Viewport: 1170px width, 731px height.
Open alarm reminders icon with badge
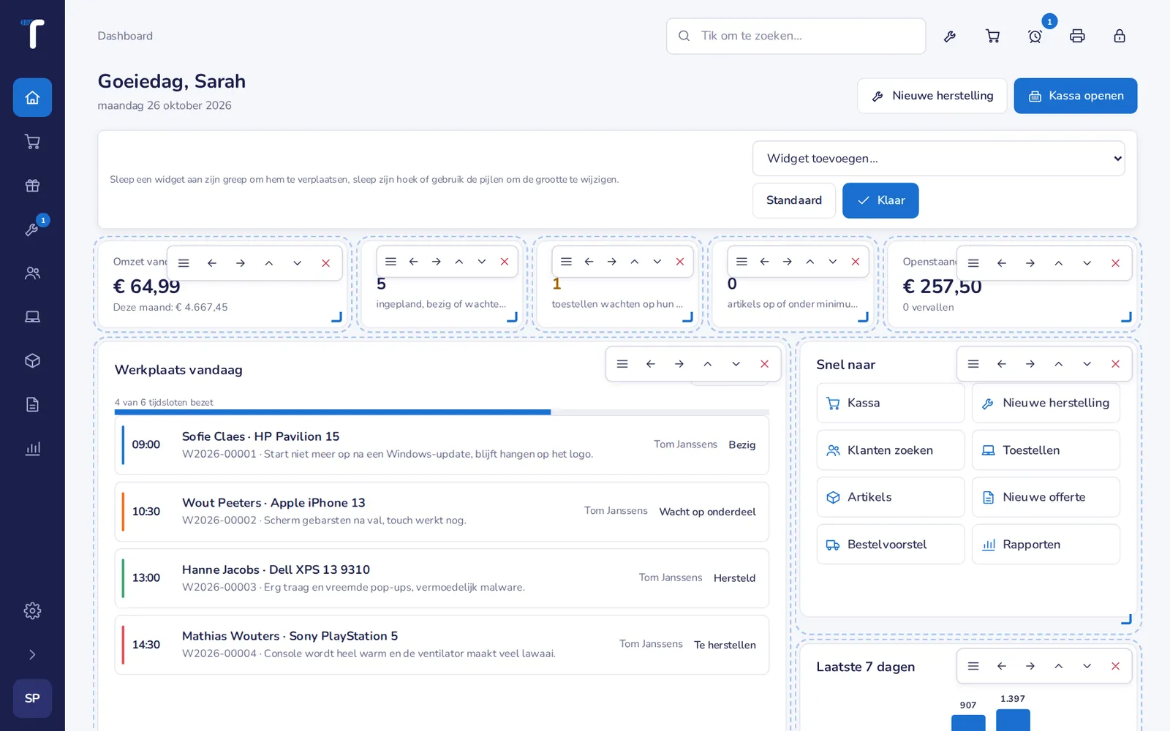click(1035, 36)
